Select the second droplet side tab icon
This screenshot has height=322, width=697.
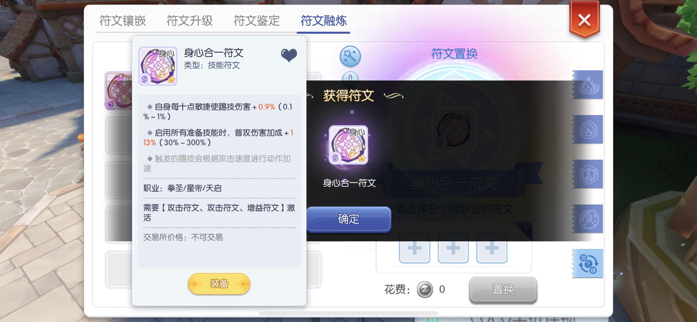coord(588,129)
